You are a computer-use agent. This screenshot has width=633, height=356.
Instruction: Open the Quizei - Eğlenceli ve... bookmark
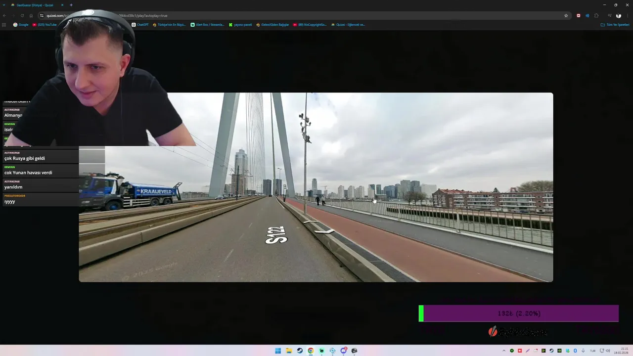coord(348,25)
